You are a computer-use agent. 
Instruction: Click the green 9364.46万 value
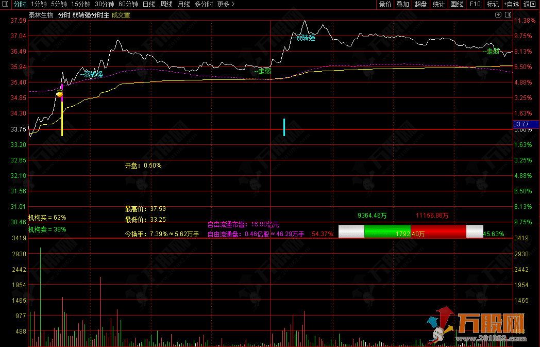tap(372, 216)
